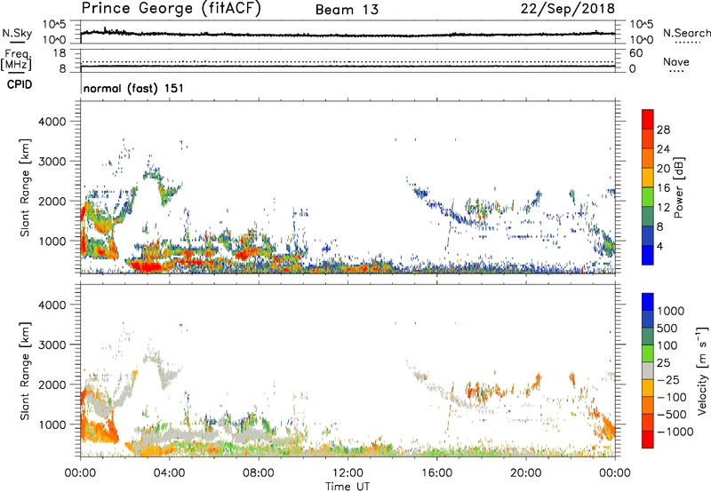
Task: Click the top blue segment of the velocity colorbar
Action: tap(648, 302)
